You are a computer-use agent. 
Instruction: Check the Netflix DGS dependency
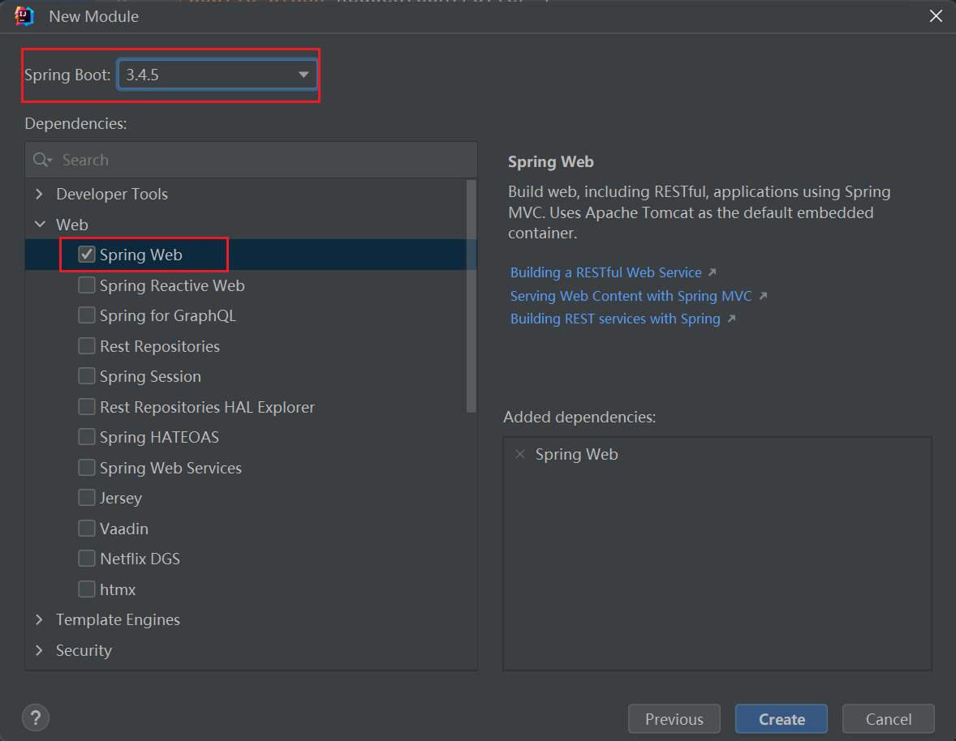click(x=87, y=558)
